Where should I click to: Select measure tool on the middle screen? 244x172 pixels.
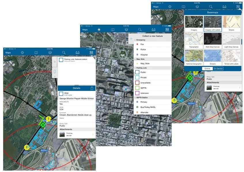click(x=154, y=30)
